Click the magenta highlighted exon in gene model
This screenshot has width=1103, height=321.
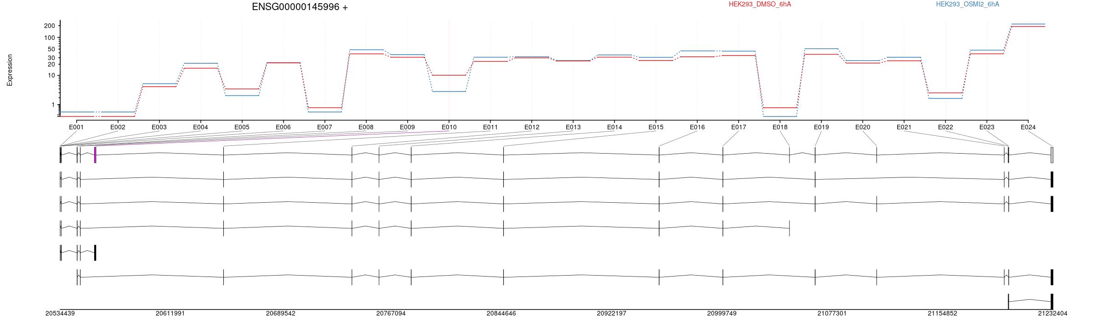point(95,155)
